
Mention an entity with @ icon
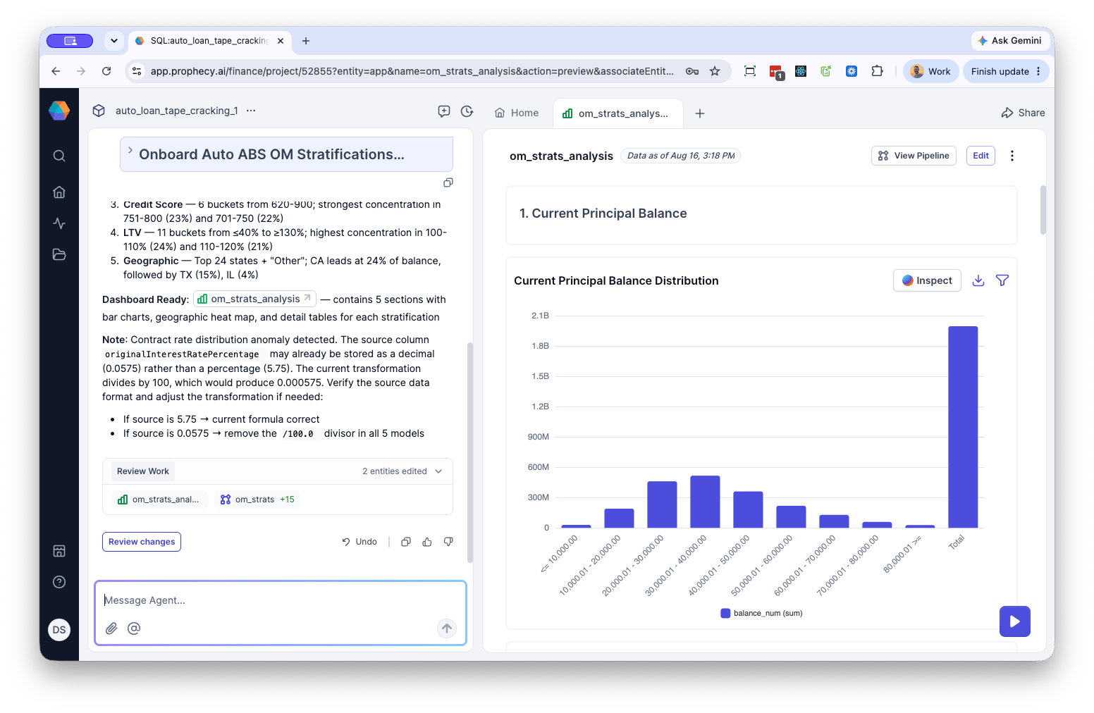(134, 628)
